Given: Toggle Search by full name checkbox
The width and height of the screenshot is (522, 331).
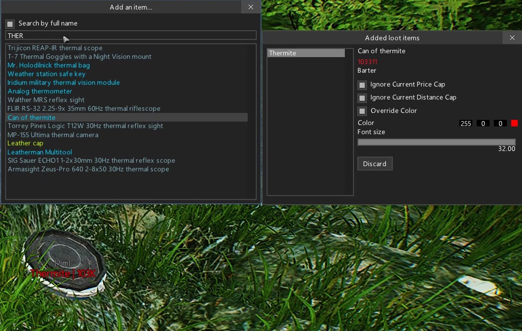Looking at the screenshot, I should coord(10,24).
